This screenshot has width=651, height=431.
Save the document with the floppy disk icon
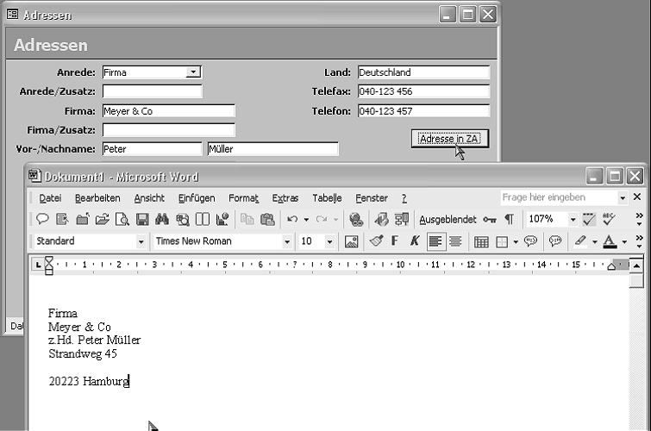coord(142,219)
